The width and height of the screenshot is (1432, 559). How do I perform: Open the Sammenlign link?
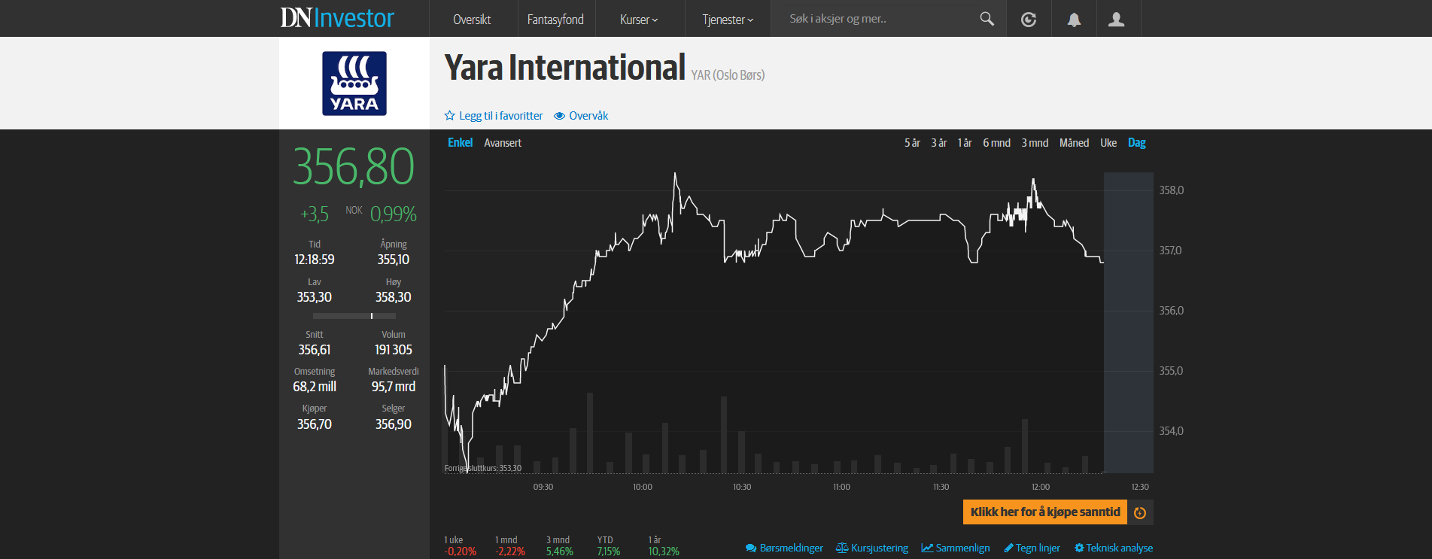point(962,548)
